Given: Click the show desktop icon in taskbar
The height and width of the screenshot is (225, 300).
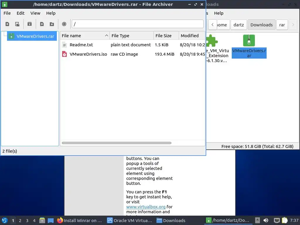Looking at the screenshot, I should coord(51,221).
